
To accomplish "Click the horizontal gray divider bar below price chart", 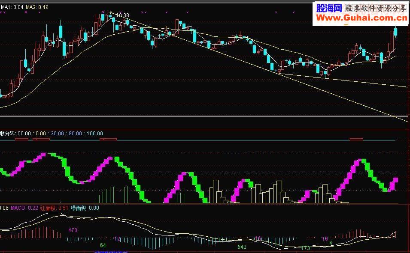I will (x=203, y=116).
